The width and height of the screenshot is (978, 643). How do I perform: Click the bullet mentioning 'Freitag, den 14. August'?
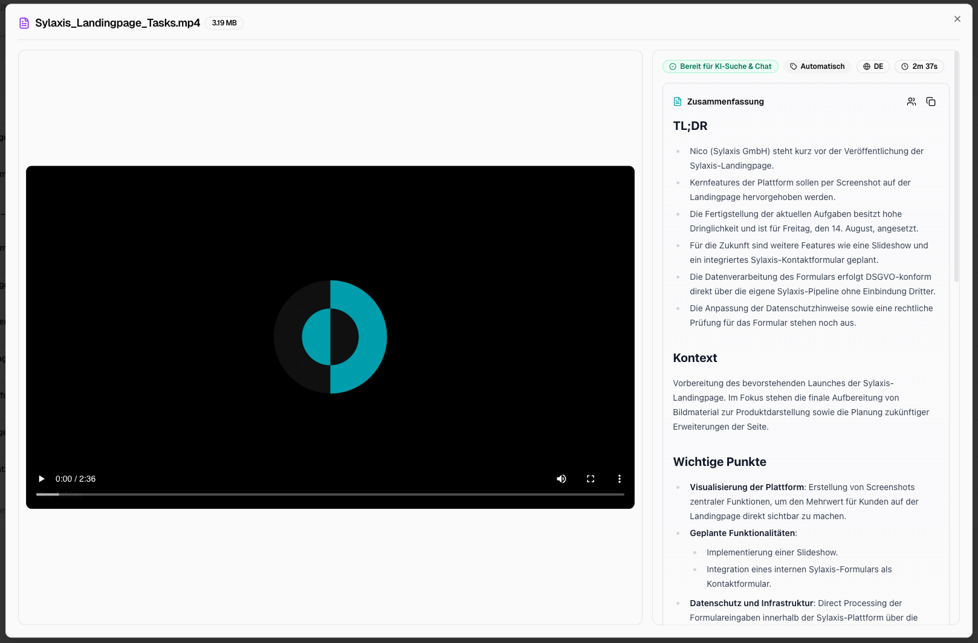[804, 221]
